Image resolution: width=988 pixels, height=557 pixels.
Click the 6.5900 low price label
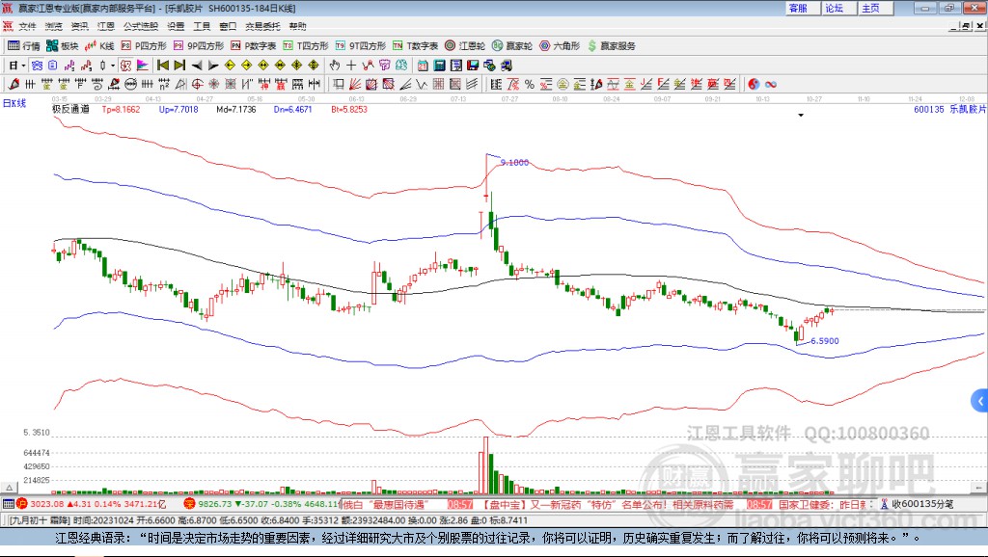tap(825, 341)
